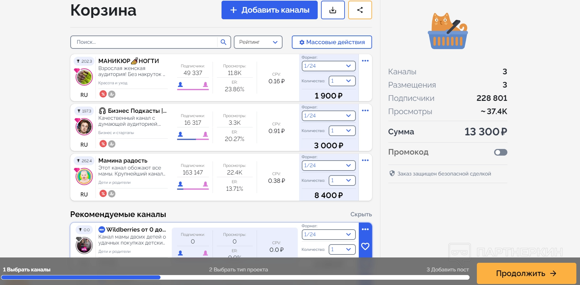Image resolution: width=580 pixels, height=285 pixels.
Task: Click red percent badge on Мамина радость
Action: [103, 194]
